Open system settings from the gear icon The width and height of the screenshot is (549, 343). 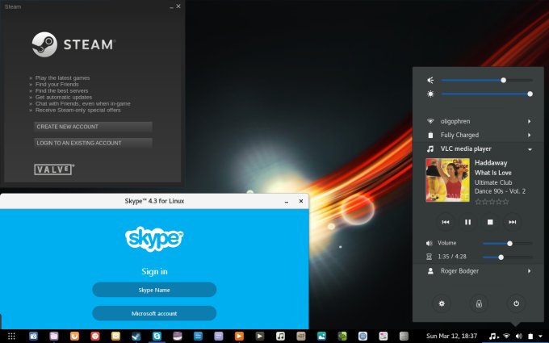coord(442,303)
